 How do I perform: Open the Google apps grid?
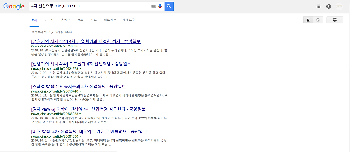(x=319, y=7)
